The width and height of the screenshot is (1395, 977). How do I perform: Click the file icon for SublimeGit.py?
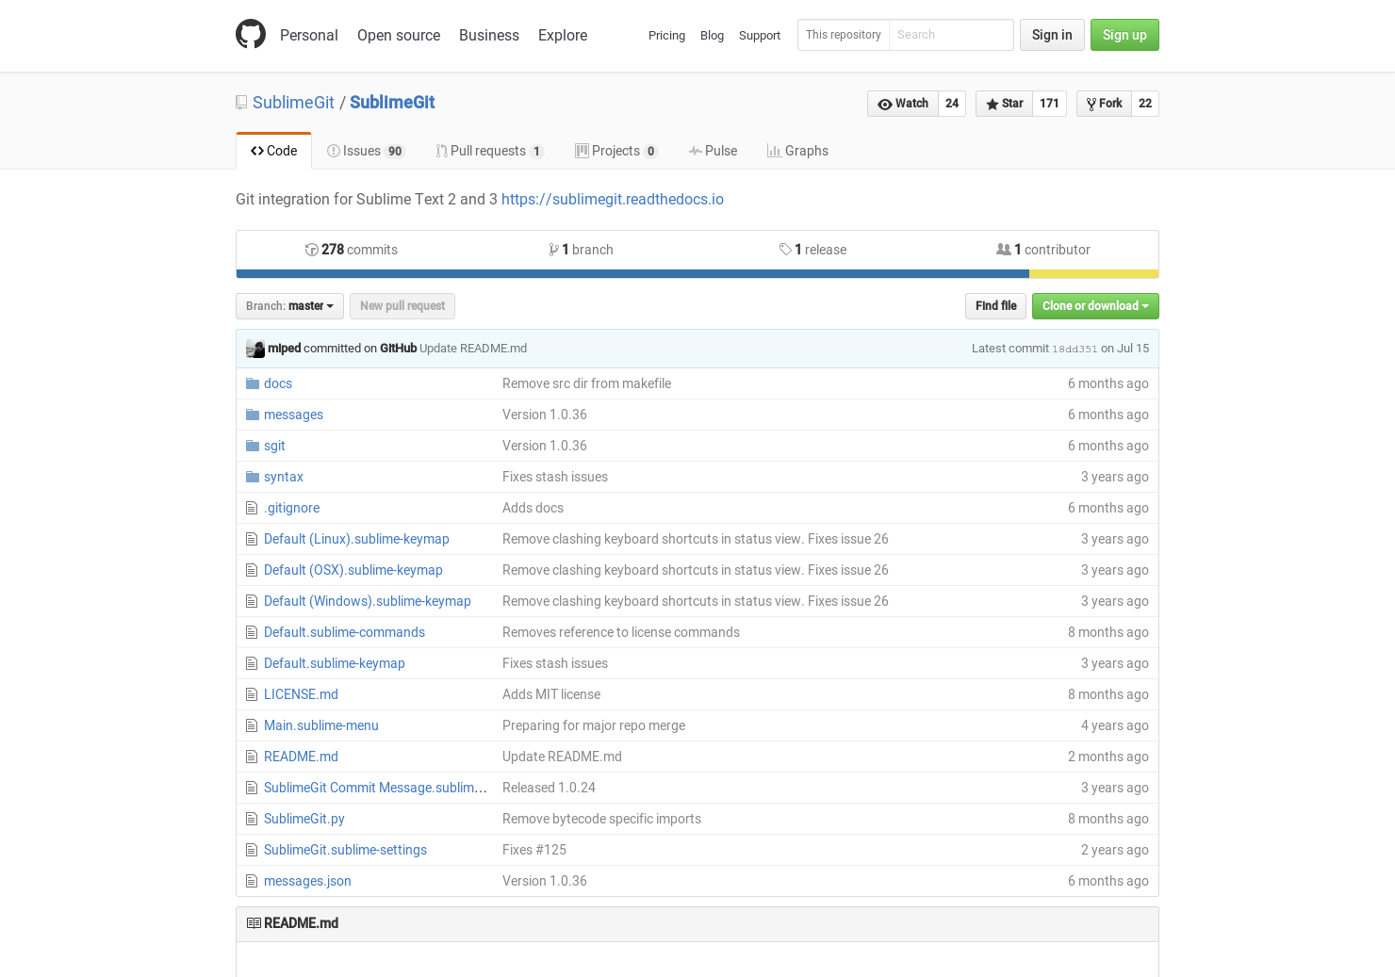[x=252, y=819]
